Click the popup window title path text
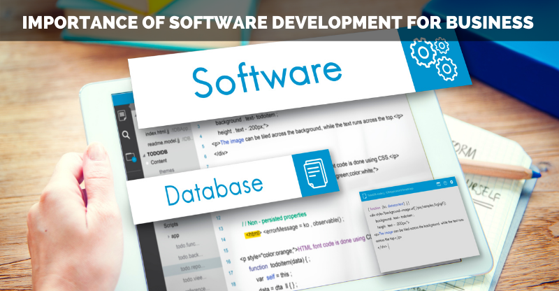The height and width of the screenshot is (291, 559). [391, 192]
